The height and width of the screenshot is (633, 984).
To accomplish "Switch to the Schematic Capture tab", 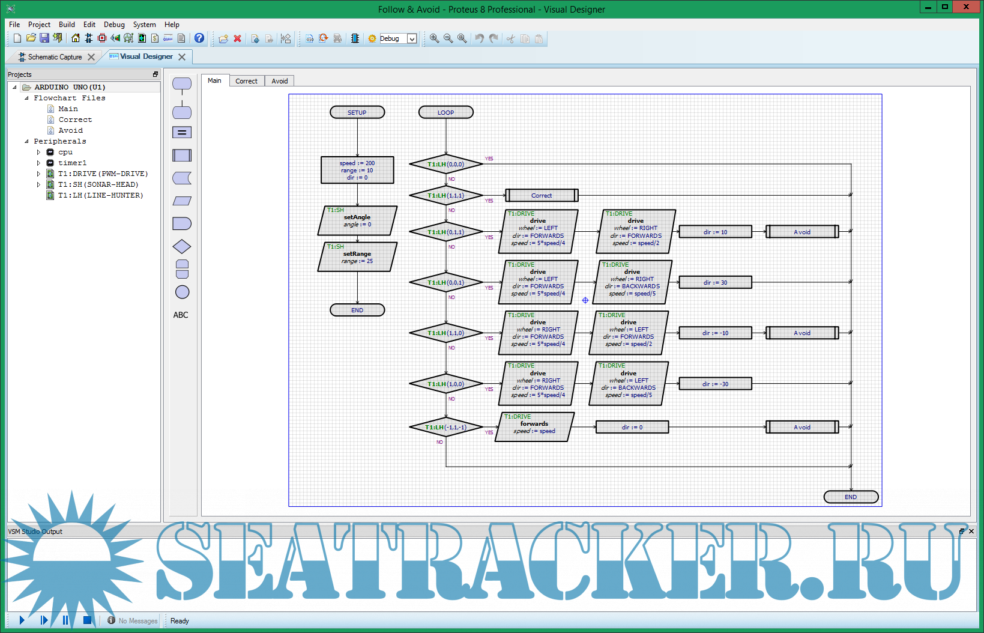I will coord(55,57).
